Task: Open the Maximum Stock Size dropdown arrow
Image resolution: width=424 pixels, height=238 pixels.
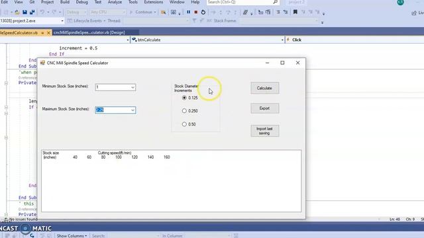Action: (132, 110)
